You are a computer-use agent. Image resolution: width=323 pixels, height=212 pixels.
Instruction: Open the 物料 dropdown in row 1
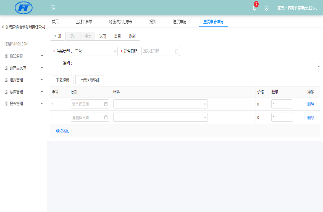pos(160,104)
